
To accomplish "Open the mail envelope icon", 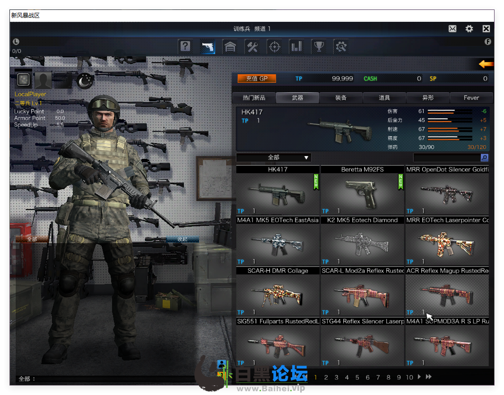I will (x=452, y=29).
